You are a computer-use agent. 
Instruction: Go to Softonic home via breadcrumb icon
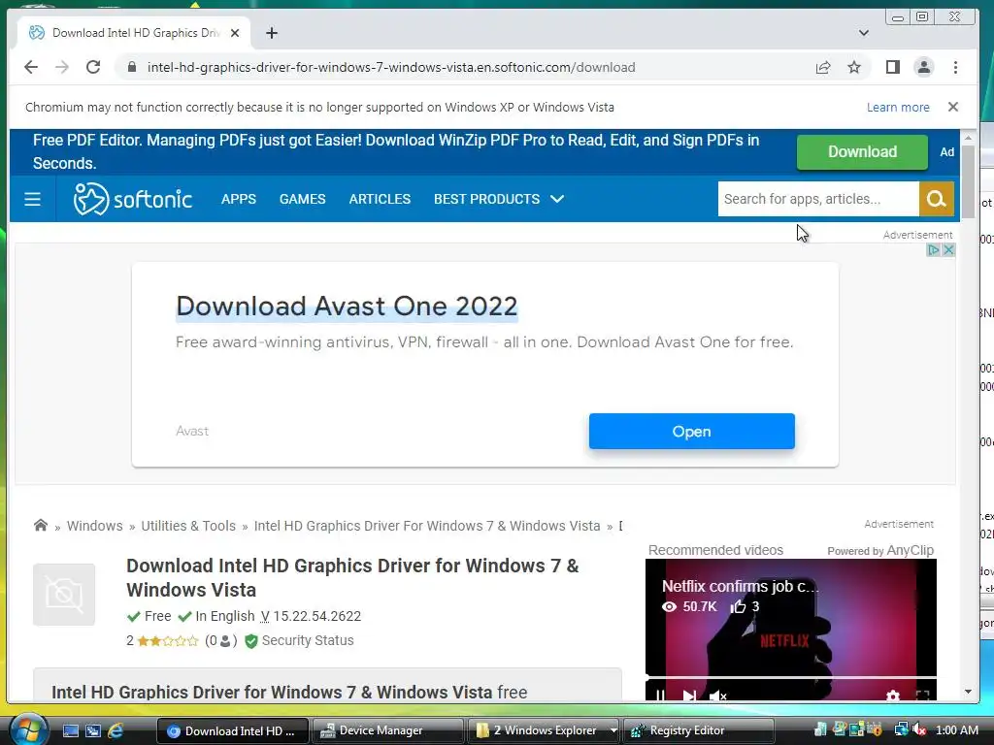pos(41,525)
